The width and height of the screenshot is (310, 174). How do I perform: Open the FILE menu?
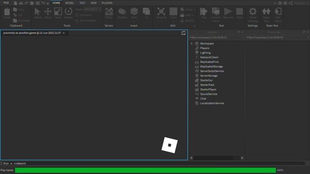click(6, 3)
